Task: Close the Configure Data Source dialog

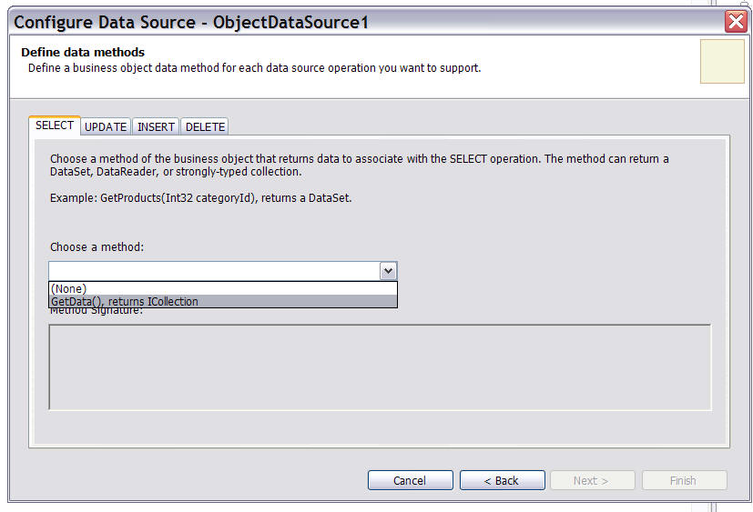Action: [736, 22]
